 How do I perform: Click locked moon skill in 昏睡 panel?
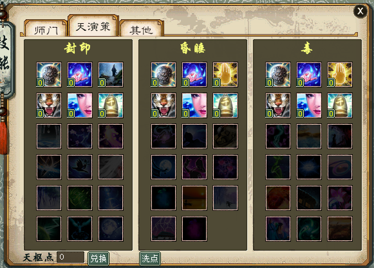[164, 167]
